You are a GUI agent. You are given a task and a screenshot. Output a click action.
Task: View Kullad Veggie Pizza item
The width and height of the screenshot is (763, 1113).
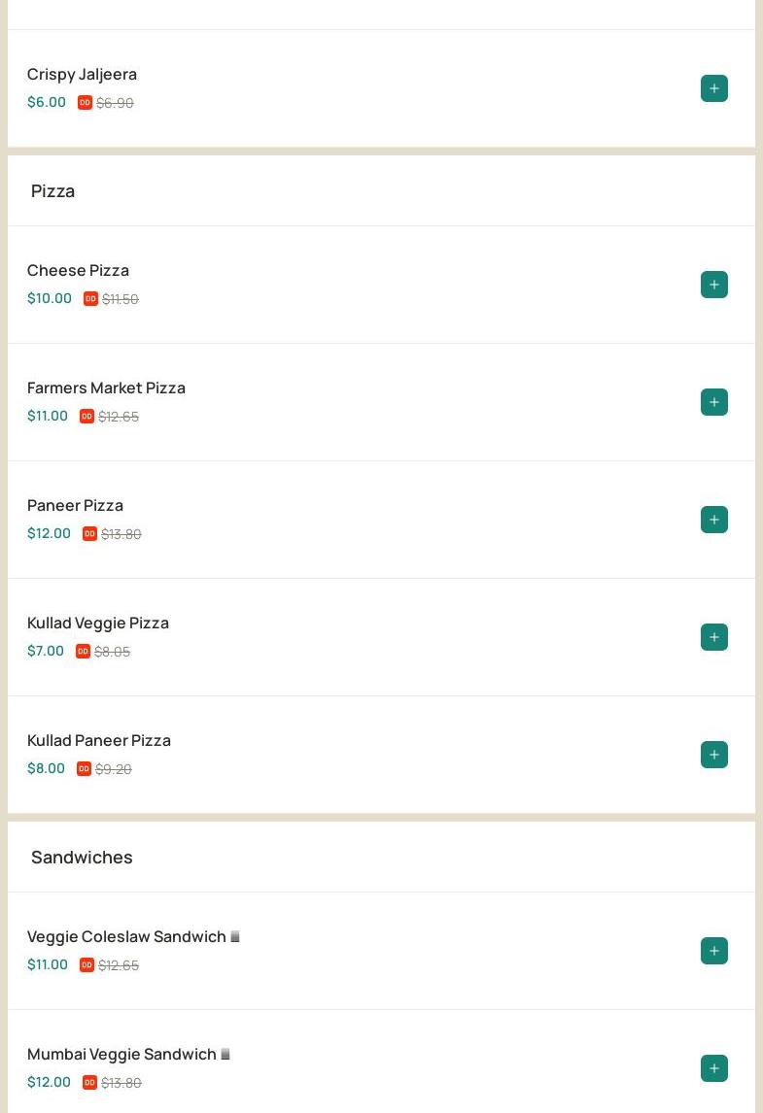(97, 623)
